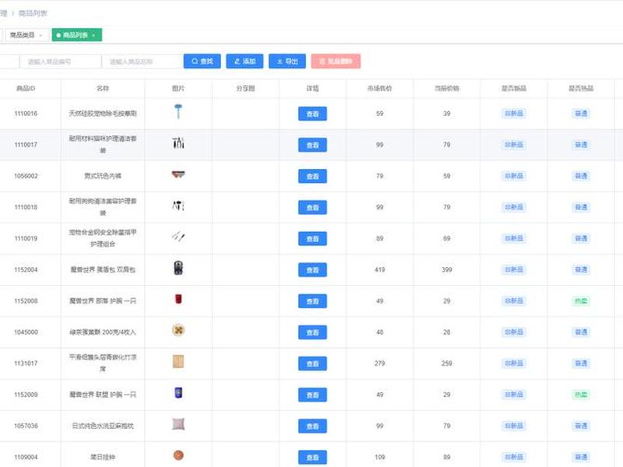
Task: Open backpack thumbnail for item 1152004
Action: pos(178,268)
